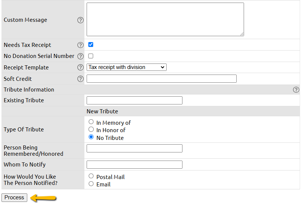Image resolution: width=303 pixels, height=203 pixels.
Task: Focus the Custom Message text area
Action: (165, 19)
